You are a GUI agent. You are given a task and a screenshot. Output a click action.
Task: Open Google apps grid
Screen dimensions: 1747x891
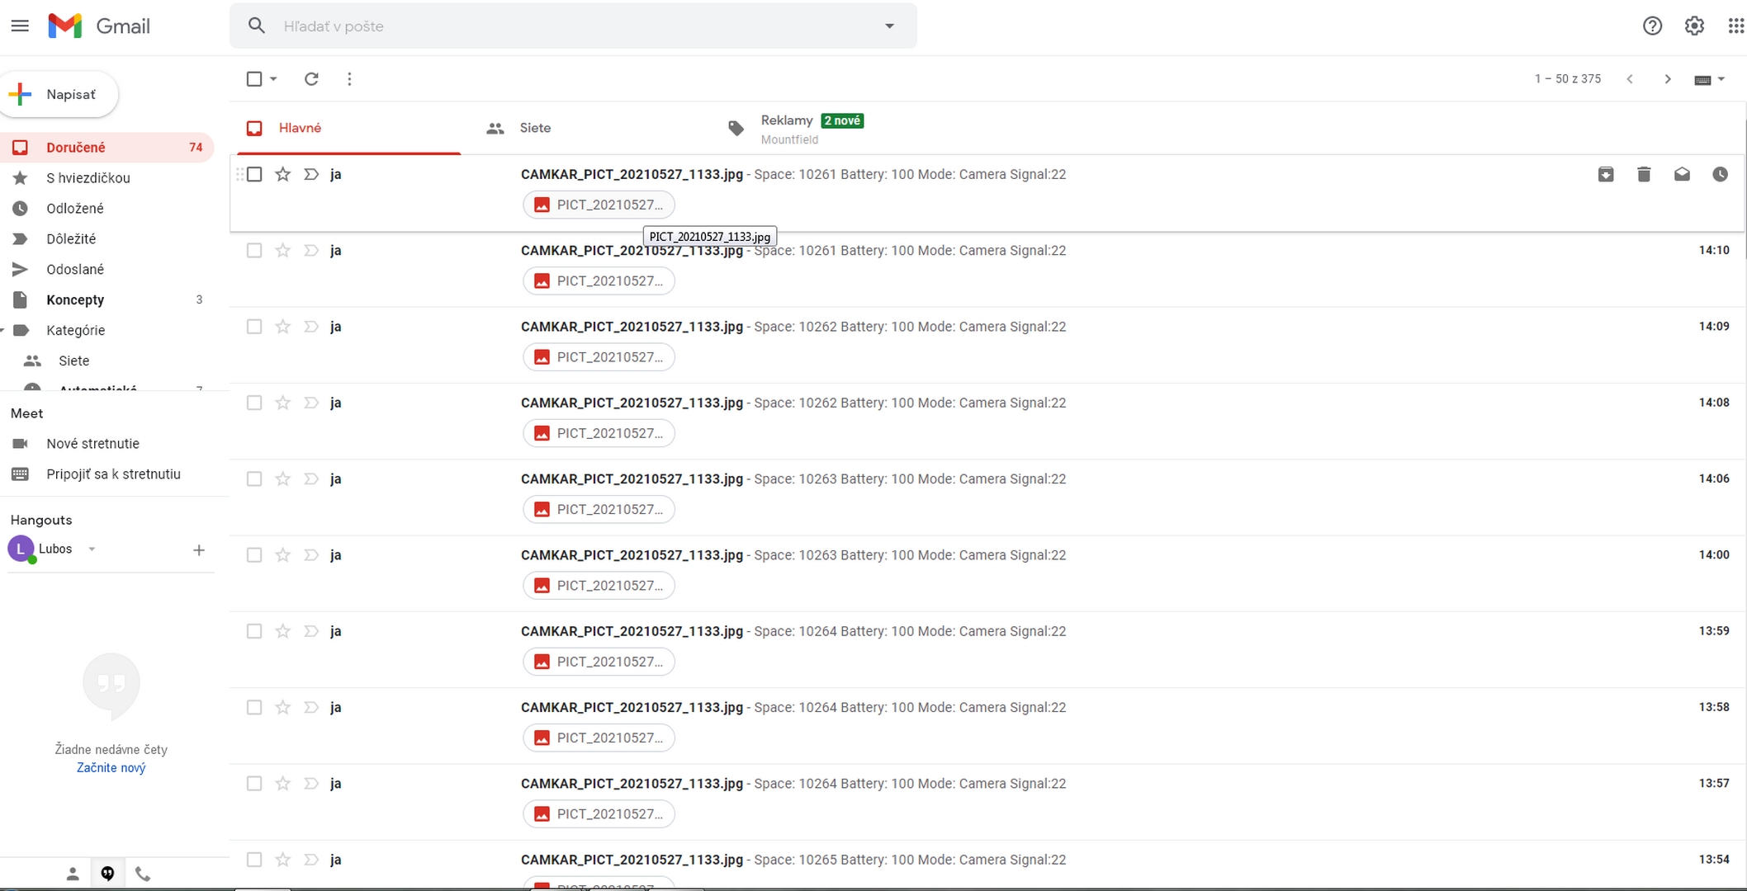pos(1735,26)
